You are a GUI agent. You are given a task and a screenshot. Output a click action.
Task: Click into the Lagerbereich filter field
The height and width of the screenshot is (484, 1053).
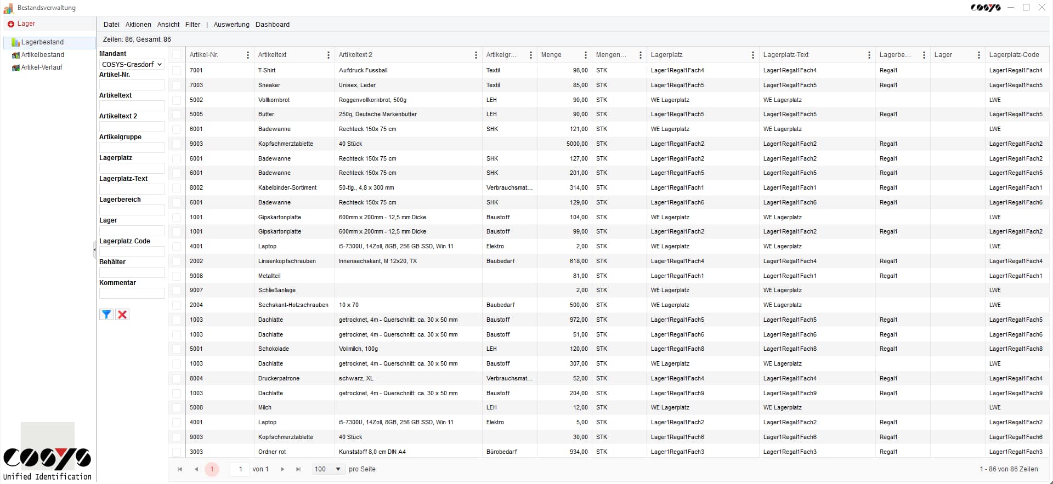(x=132, y=210)
